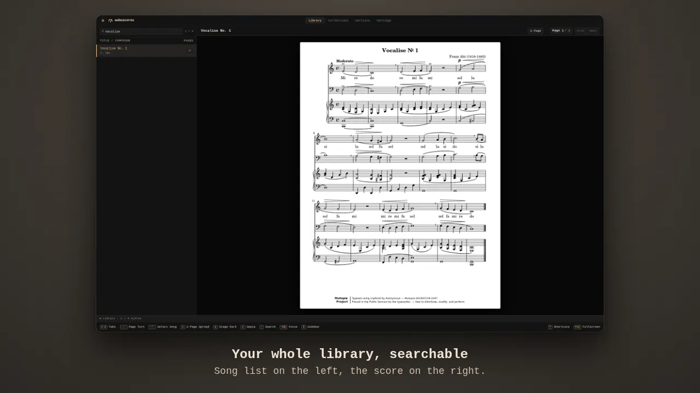Switch to the Library tab
Screen dimensions: 700x393
[315, 20]
